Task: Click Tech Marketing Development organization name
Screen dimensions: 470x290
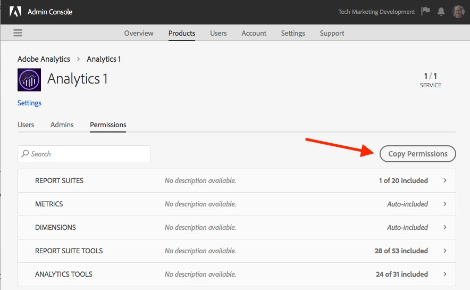Action: [376, 12]
